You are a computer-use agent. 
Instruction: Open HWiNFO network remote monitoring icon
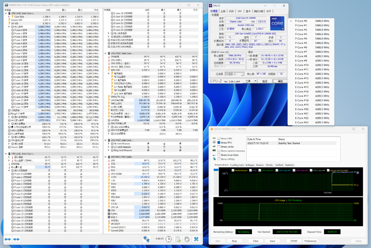[147, 239]
